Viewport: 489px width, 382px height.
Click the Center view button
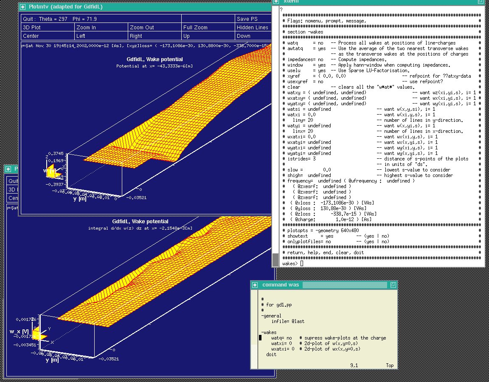[x=48, y=36]
